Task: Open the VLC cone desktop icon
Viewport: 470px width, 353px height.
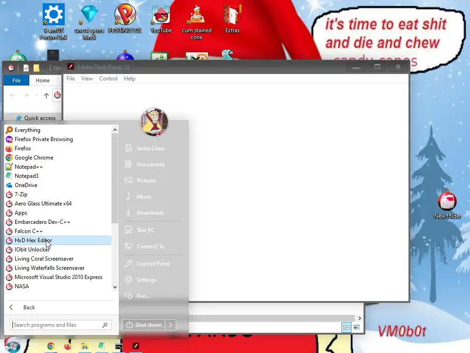Action: [196, 21]
